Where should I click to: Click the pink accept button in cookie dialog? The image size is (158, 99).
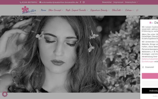(x=150, y=76)
